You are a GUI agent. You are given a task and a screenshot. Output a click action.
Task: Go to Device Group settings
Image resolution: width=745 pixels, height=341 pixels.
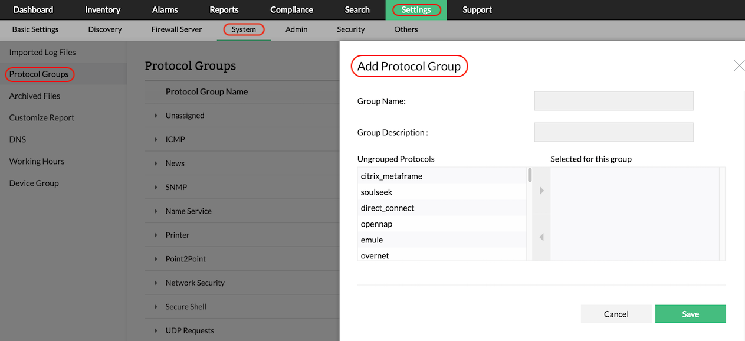(x=34, y=183)
